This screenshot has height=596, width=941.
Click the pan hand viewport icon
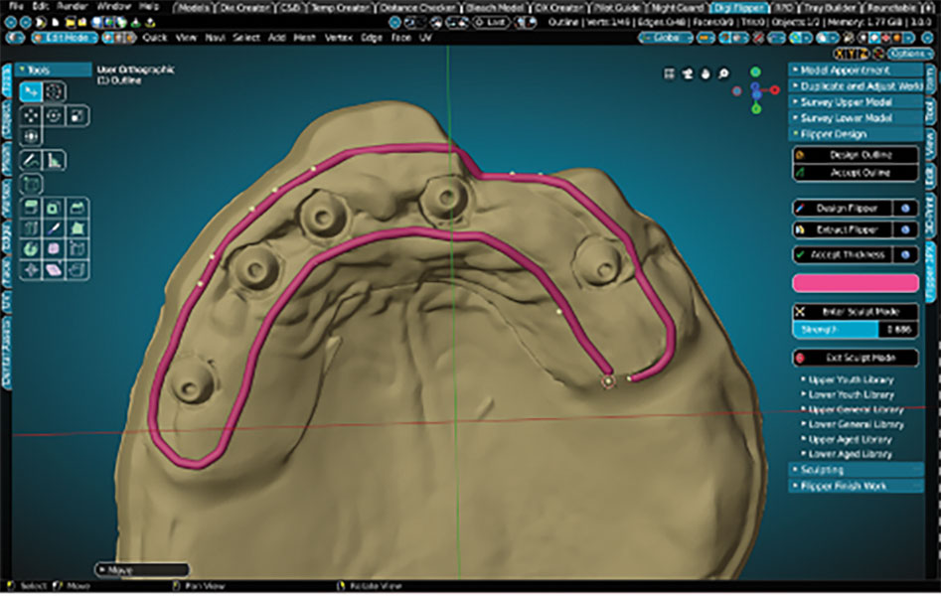(x=705, y=73)
